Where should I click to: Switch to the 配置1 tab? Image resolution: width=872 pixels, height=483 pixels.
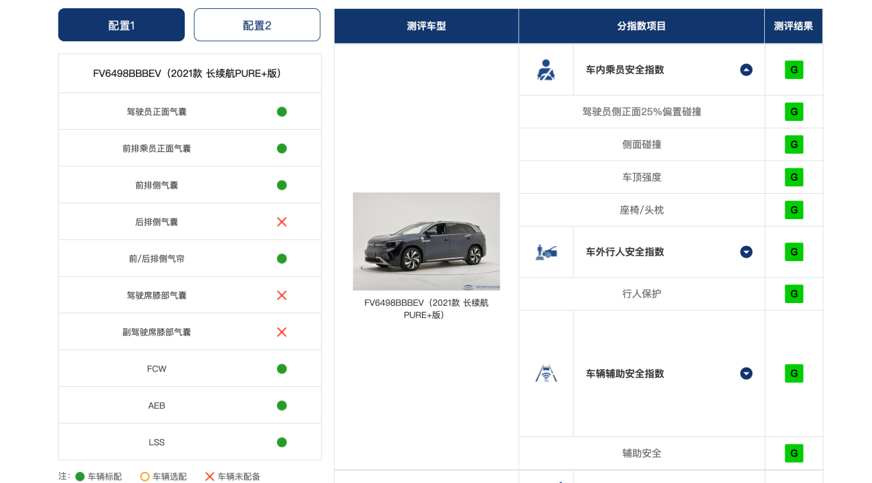[x=122, y=25]
